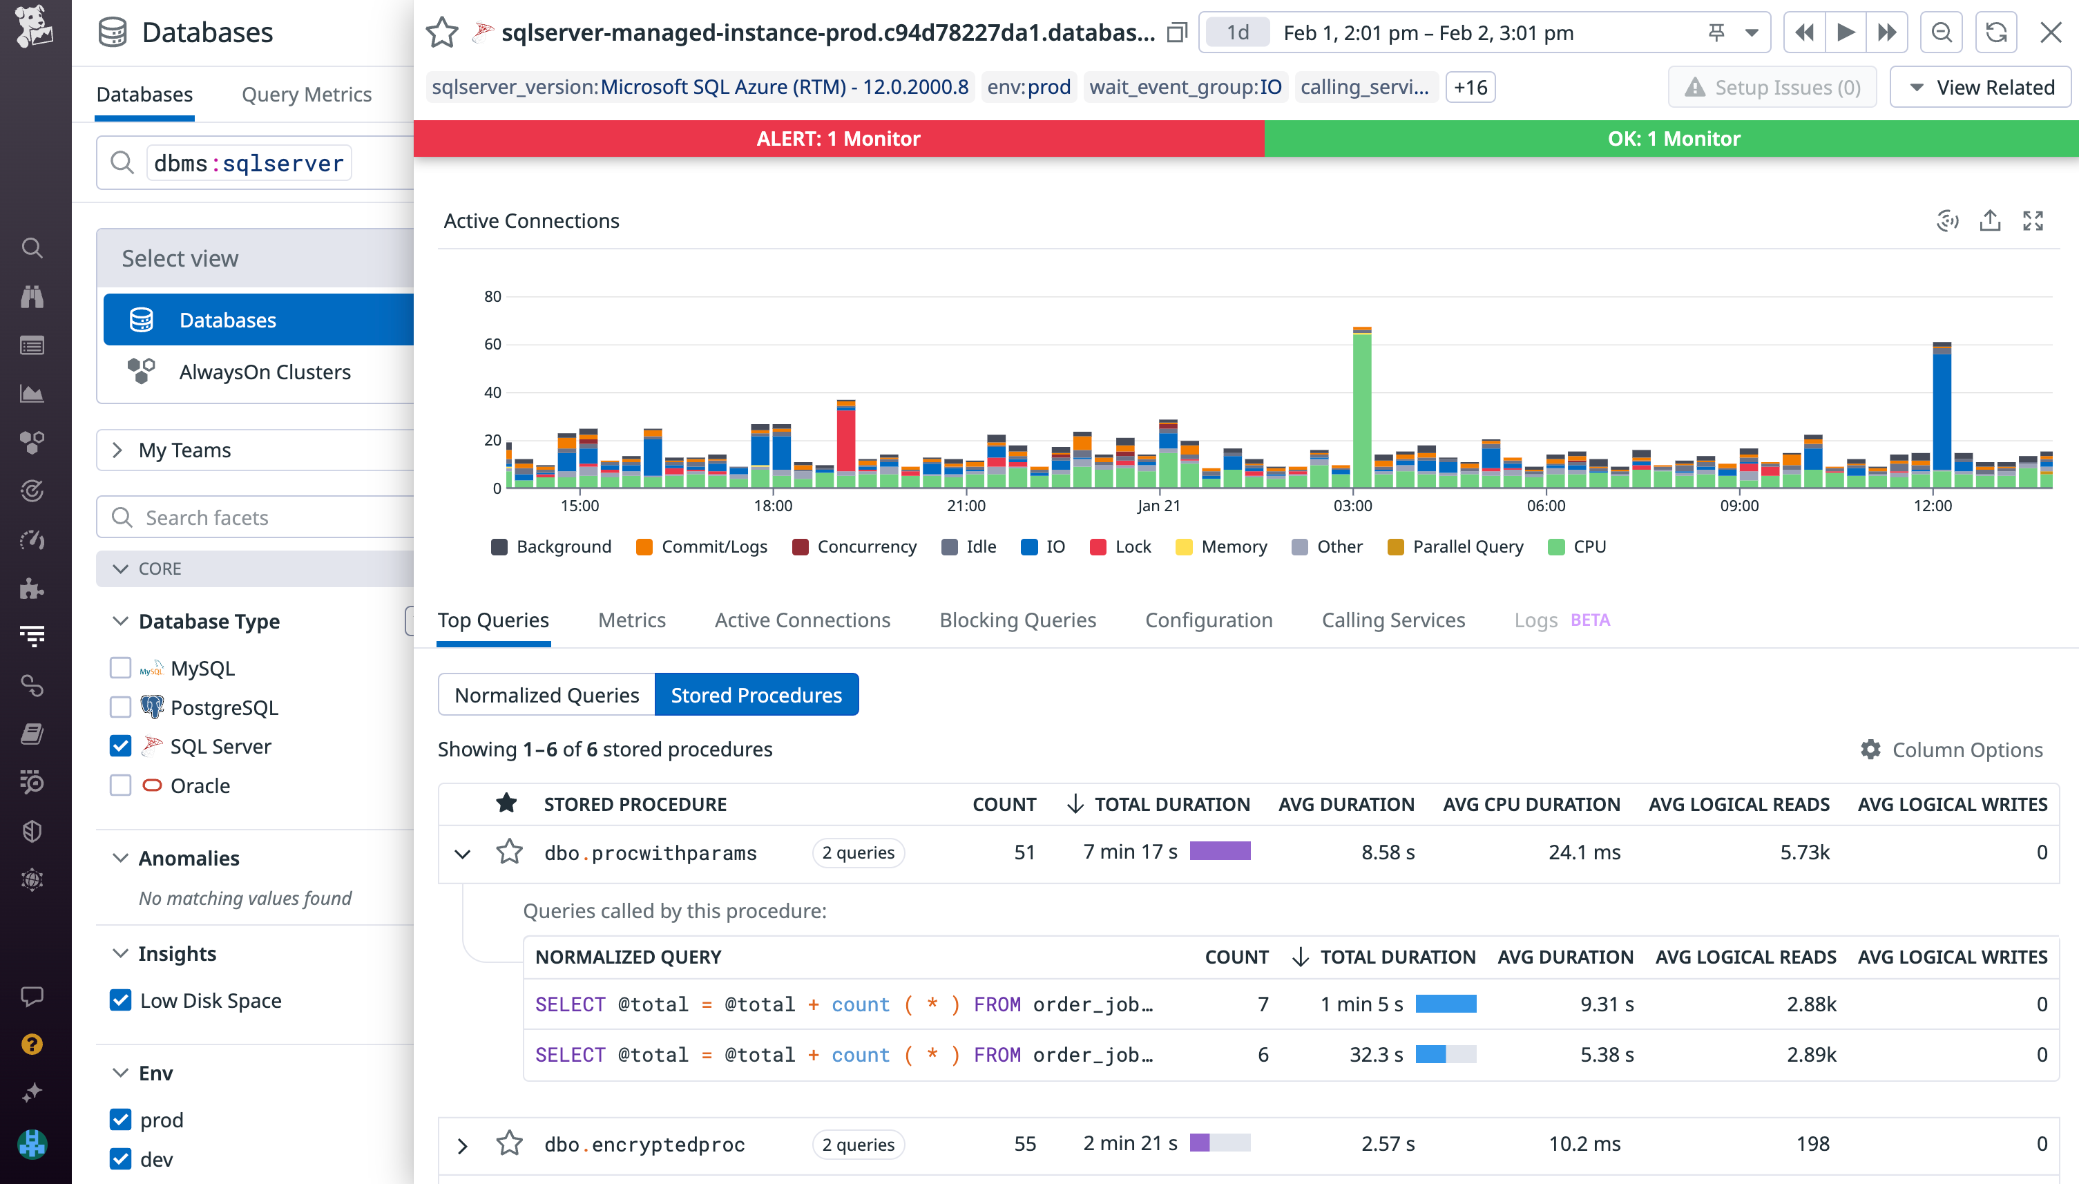Viewport: 2079px width, 1184px height.
Task: Click the green CPU legend swatch
Action: 1555,546
